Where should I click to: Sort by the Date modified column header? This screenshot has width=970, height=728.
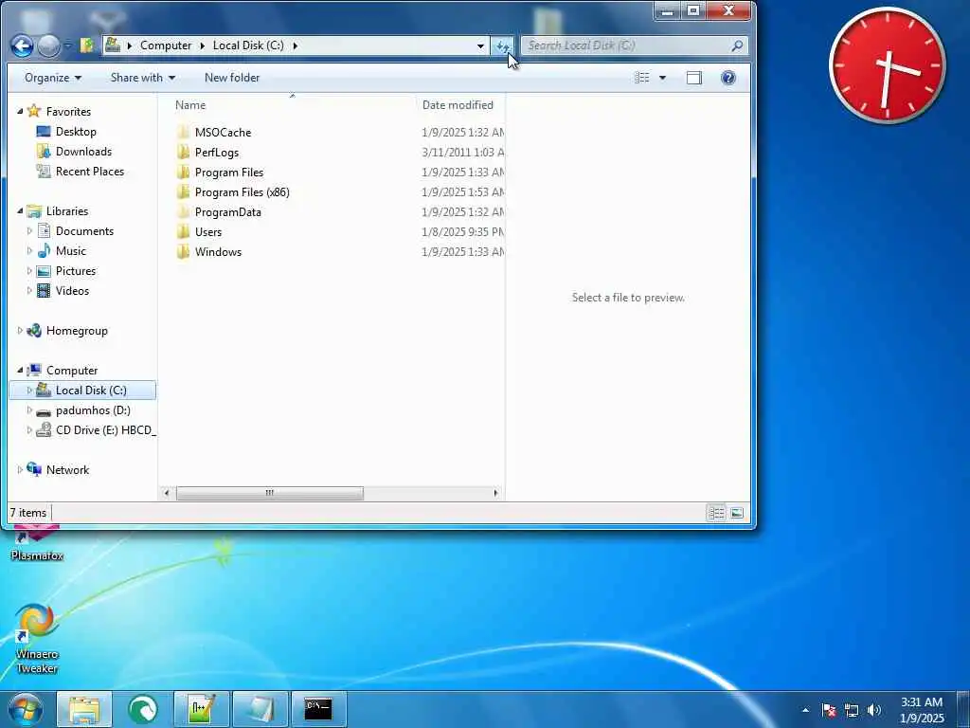pos(458,105)
